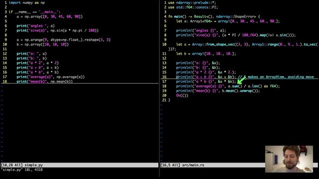
Task: Click the print('sine(a)' line in simple.py
Action: (58, 30)
